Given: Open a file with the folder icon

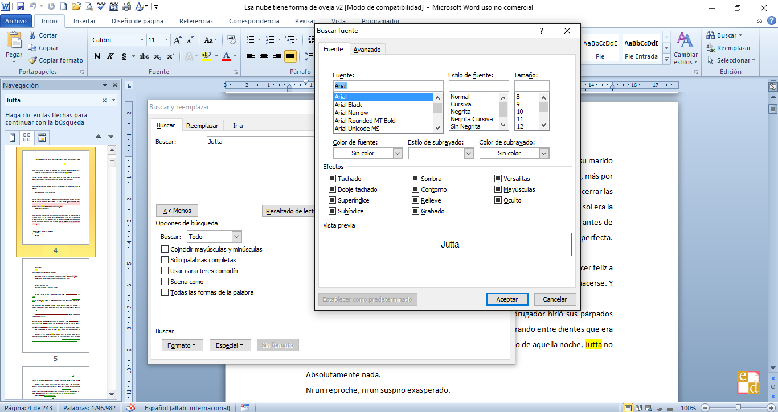Looking at the screenshot, I should coord(76,7).
